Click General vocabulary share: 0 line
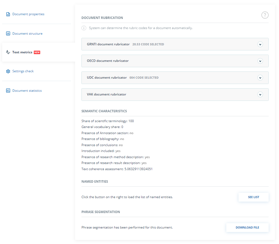The image size is (279, 244). [102, 127]
